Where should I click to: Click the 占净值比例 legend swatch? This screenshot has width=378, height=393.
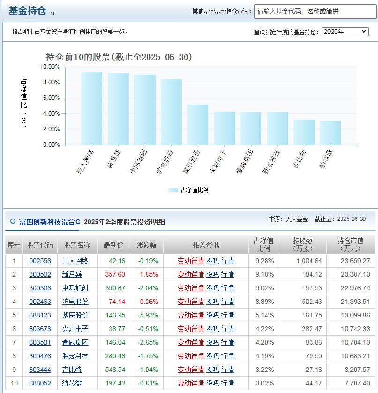click(x=173, y=190)
